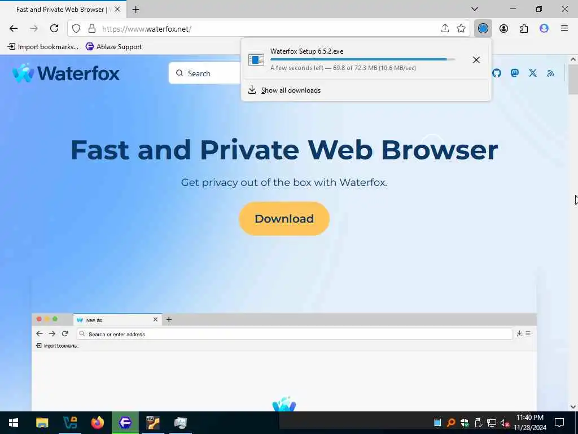Click the share page icon in the address bar
The width and height of the screenshot is (578, 434).
(445, 28)
